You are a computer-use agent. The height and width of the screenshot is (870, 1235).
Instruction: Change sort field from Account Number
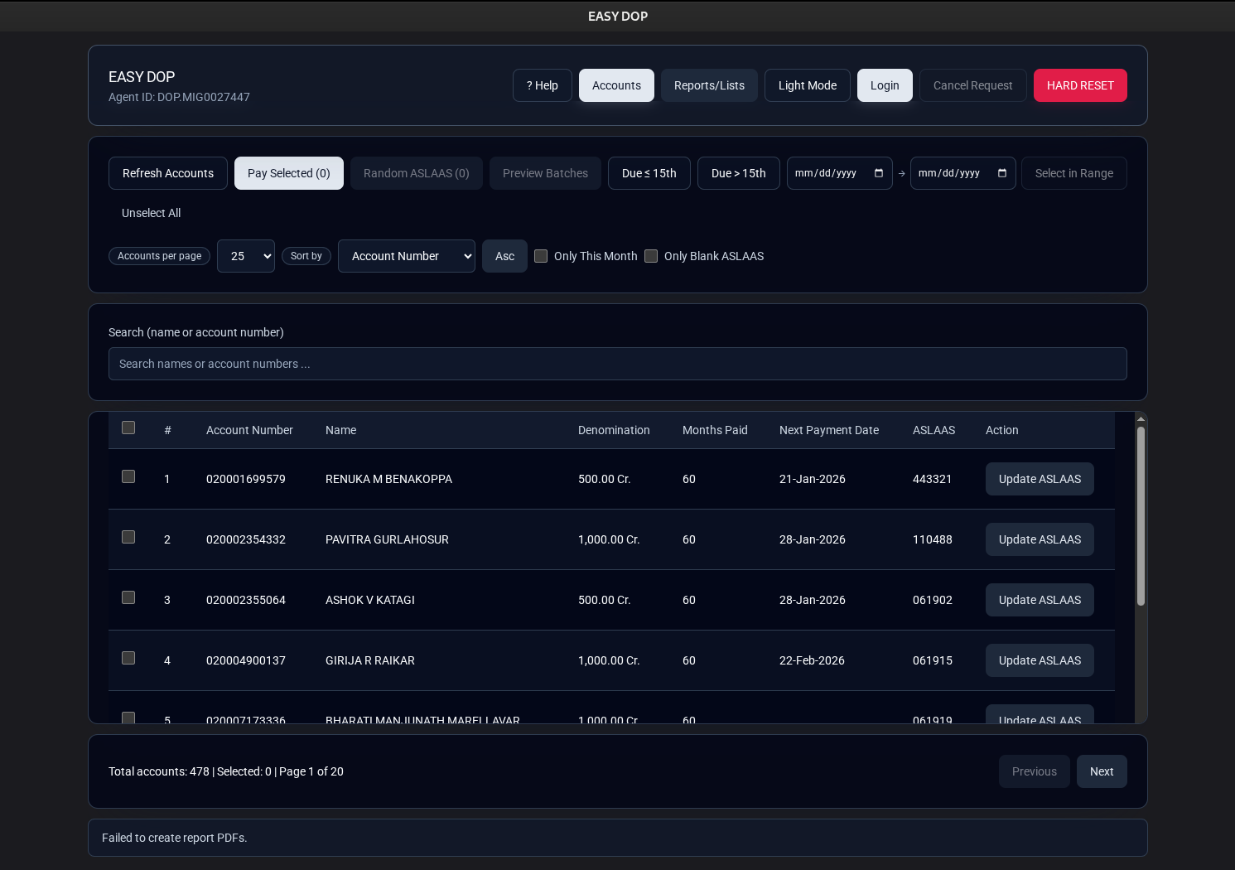pyautogui.click(x=406, y=256)
